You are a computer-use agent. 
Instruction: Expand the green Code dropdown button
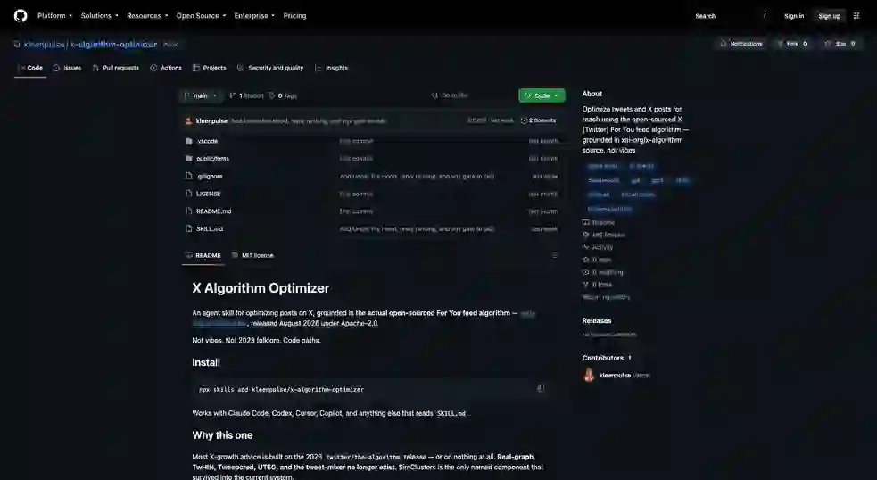(542, 95)
